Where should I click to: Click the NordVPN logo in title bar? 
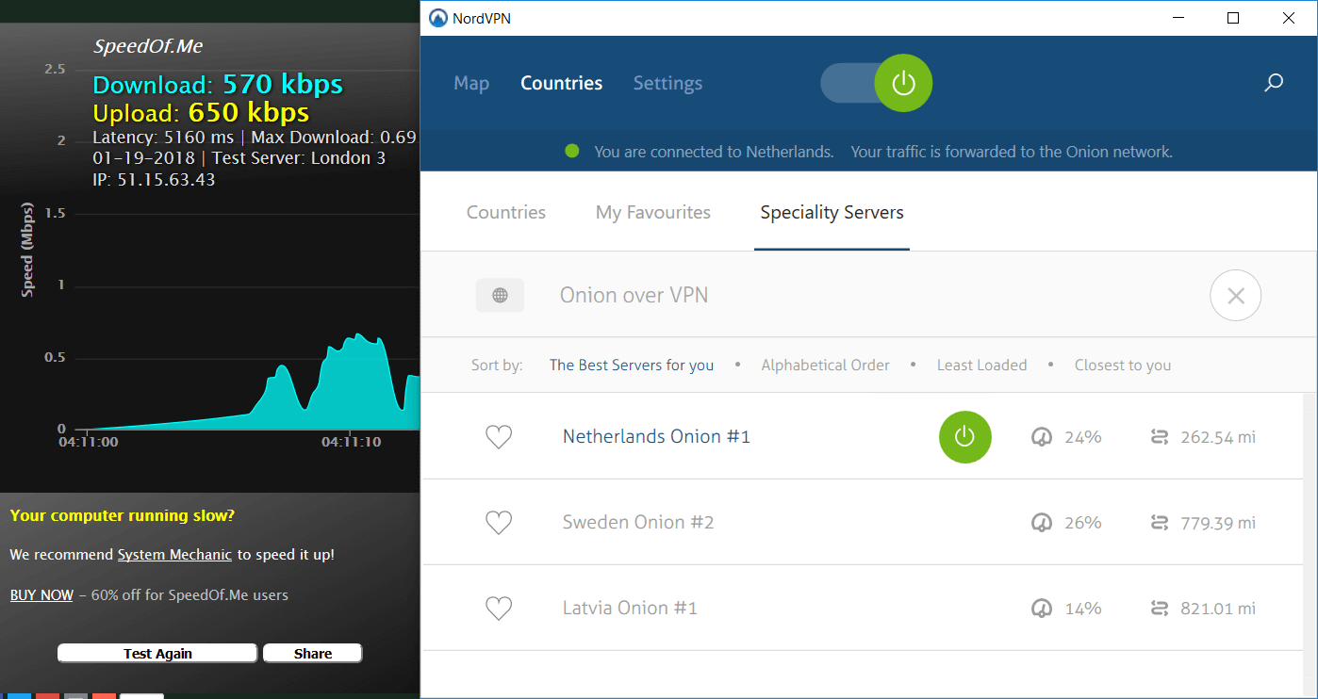437,18
